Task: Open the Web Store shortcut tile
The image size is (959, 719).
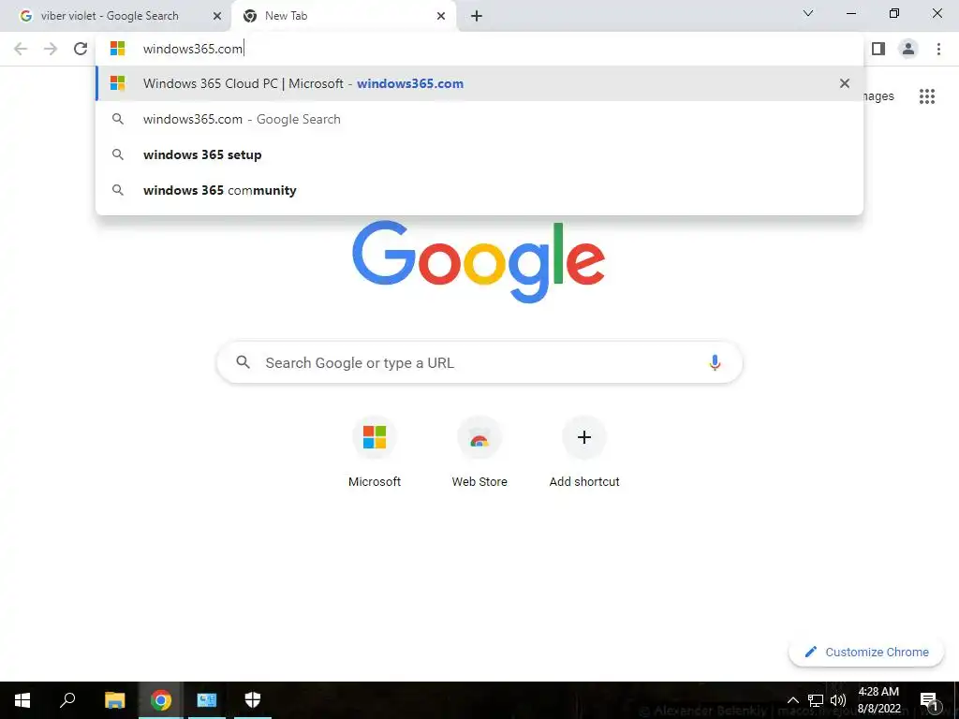Action: pos(479,454)
